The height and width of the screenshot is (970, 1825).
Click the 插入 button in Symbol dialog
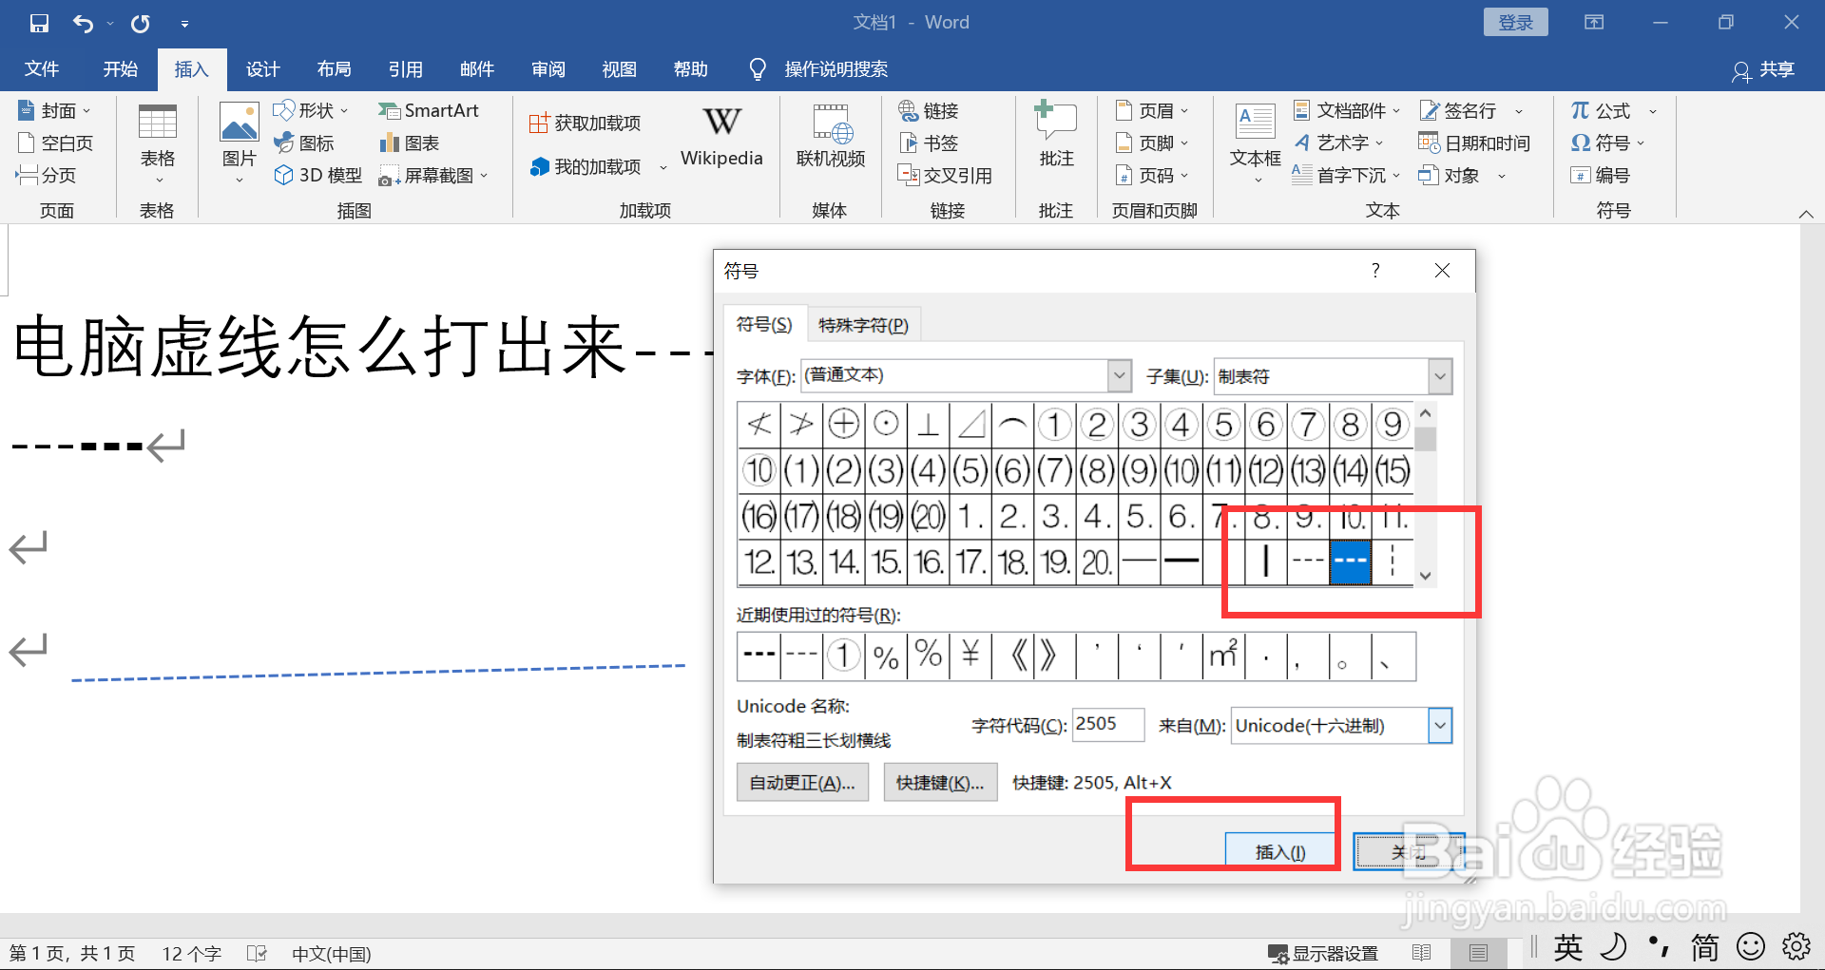[x=1281, y=850]
